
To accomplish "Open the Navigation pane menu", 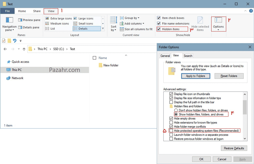I will click(9, 24).
